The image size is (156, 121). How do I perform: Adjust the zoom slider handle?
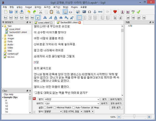[x=134, y=116]
